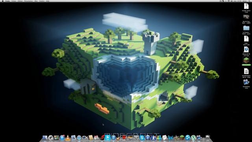Select the Minecraft PE ipa file

246,50
